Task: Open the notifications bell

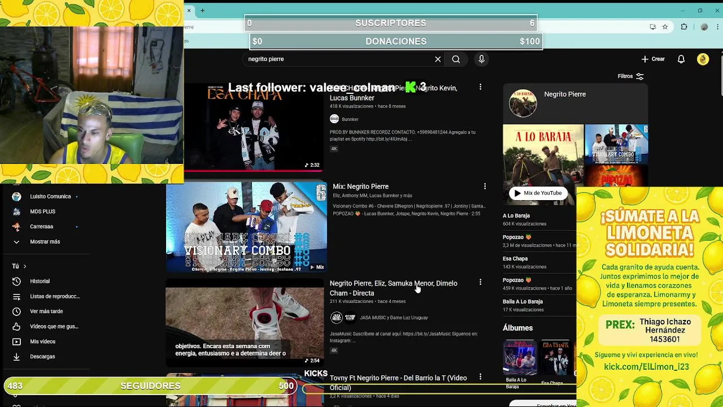Action: click(x=681, y=59)
